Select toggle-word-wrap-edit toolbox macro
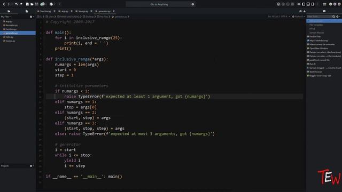This screenshot has width=342, height=192. [x=319, y=76]
